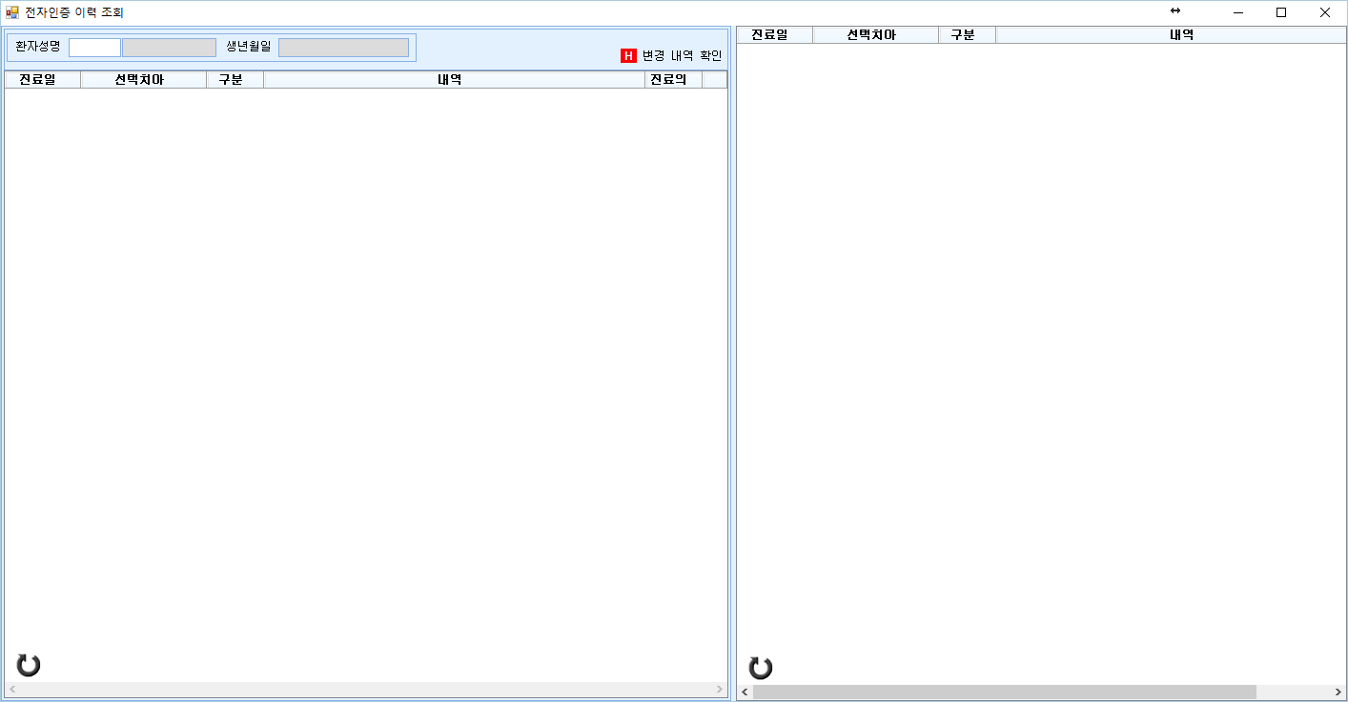This screenshot has width=1348, height=702.
Task: Click right arrow of right panel scrollbar
Action: [1338, 692]
